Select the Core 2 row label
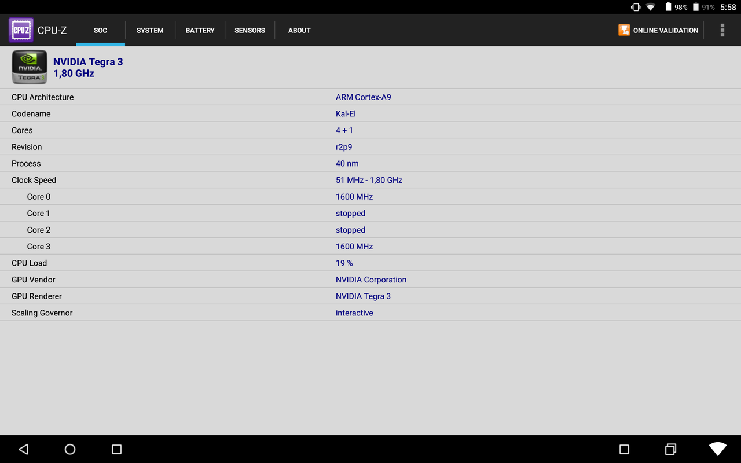The width and height of the screenshot is (741, 463). point(39,230)
